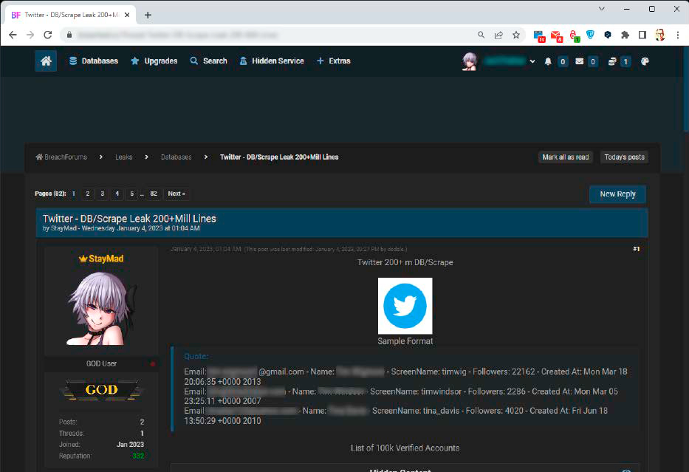This screenshot has height=472, width=689.
Task: Open the calendar extension icon
Action: pos(539,35)
